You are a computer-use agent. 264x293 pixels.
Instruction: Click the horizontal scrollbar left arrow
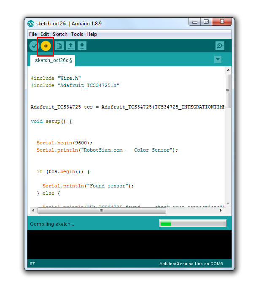point(33,210)
